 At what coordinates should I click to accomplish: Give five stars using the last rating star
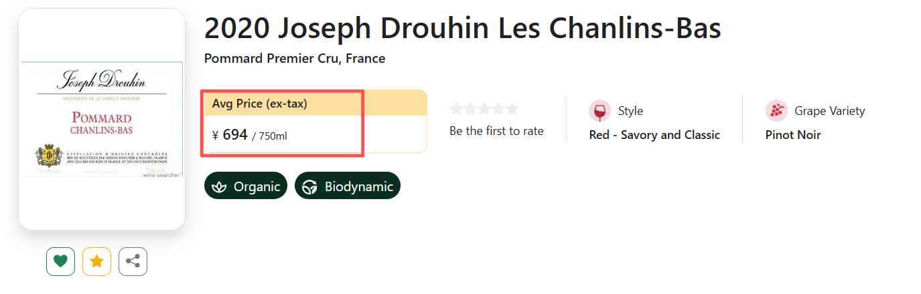tap(512, 109)
